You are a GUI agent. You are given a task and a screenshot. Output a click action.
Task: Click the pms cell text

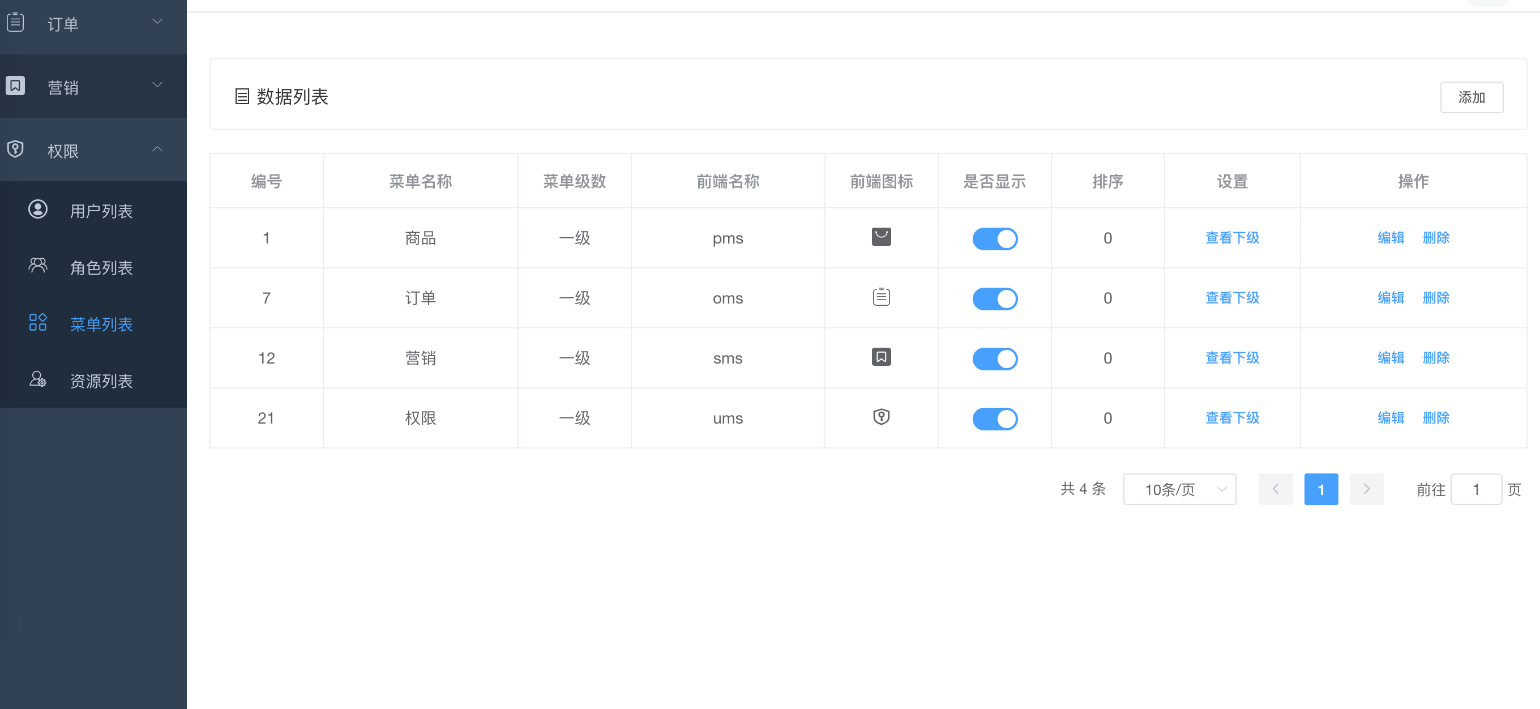tap(728, 239)
